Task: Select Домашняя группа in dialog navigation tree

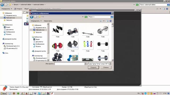Action: (x=40, y=51)
